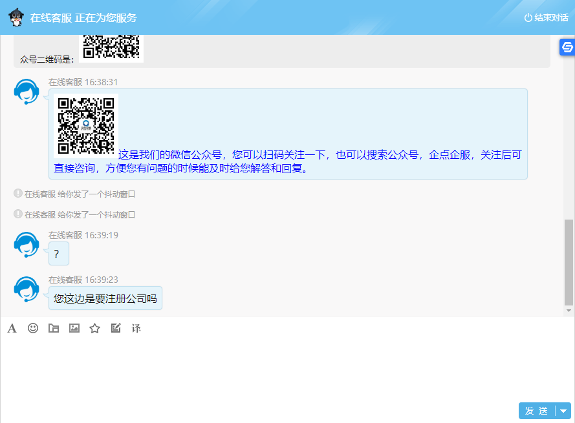Open the evaluation edit icon
This screenshot has width=575, height=423.
[116, 328]
